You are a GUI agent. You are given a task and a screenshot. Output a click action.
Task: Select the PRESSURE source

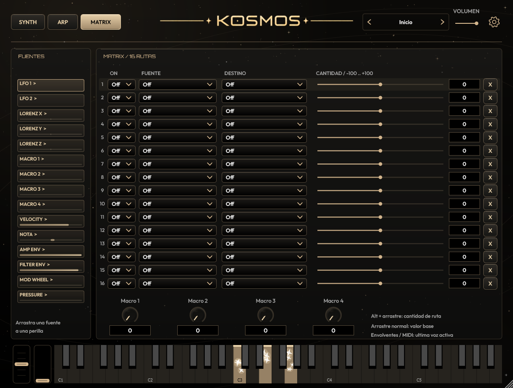(51, 296)
